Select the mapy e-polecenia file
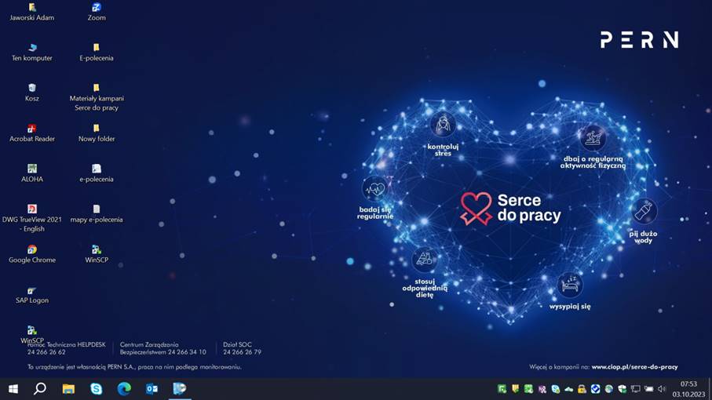712x400 pixels. (x=97, y=209)
